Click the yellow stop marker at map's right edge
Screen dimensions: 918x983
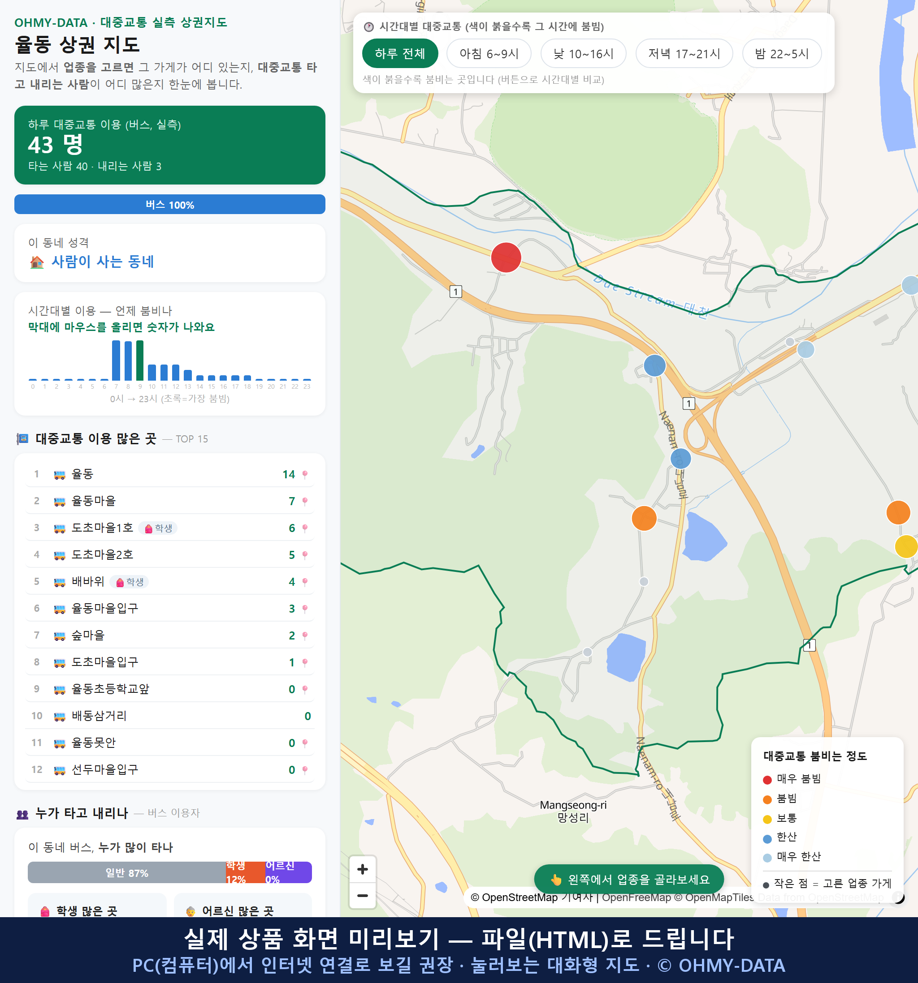coord(907,546)
